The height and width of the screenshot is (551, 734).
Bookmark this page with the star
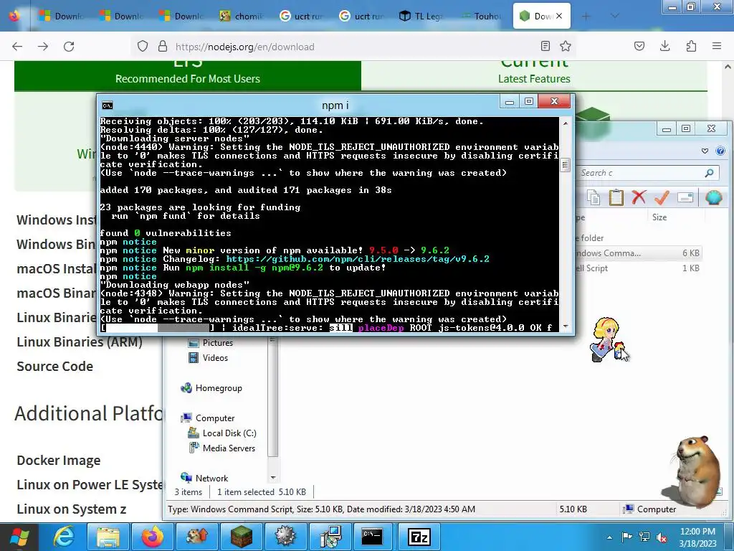(x=566, y=46)
